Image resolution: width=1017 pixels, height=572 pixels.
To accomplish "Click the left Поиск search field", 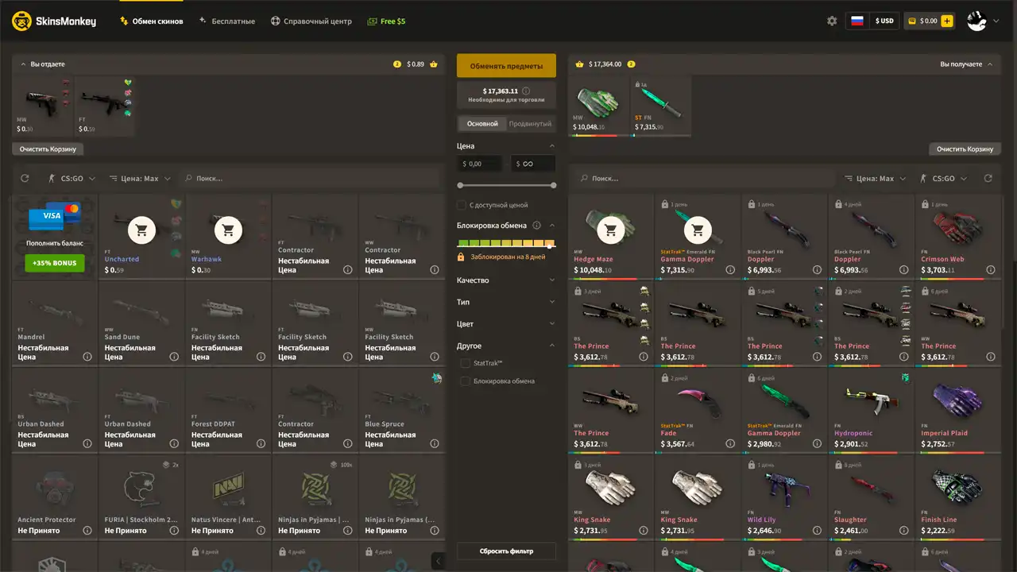I will click(310, 179).
